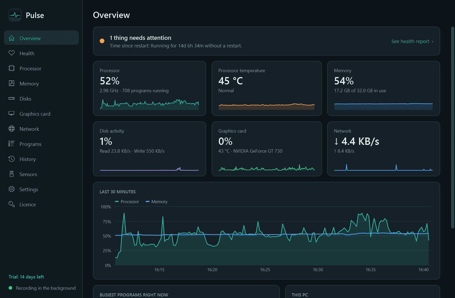Click the Settings gear icon

11,189
